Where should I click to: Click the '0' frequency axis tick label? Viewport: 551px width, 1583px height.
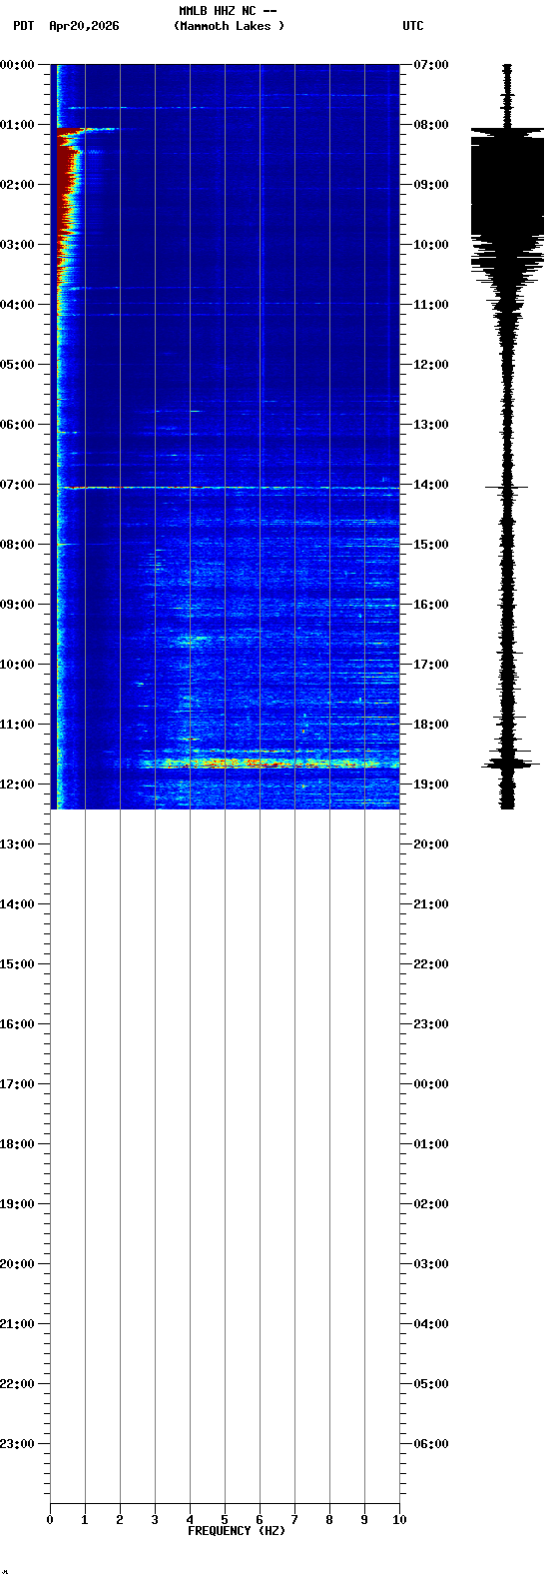coord(50,1520)
